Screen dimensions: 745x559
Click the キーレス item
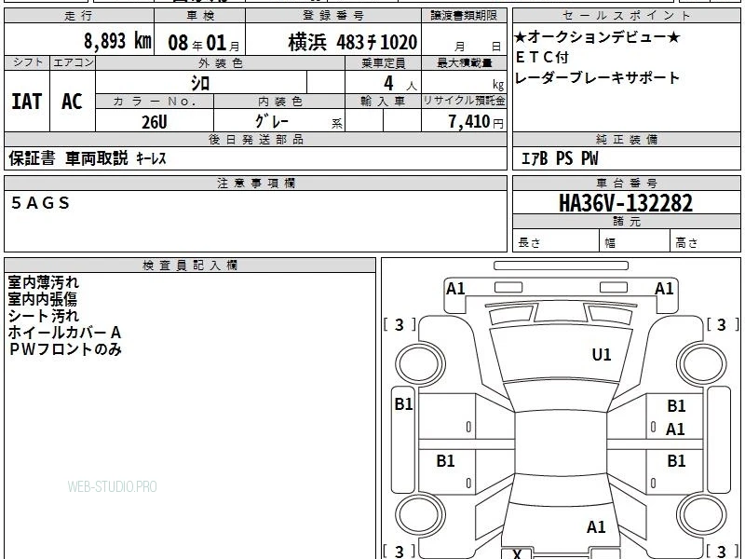(151, 158)
